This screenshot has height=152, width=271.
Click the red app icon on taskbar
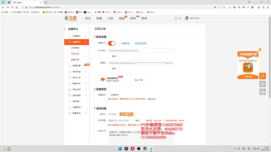(132, 149)
